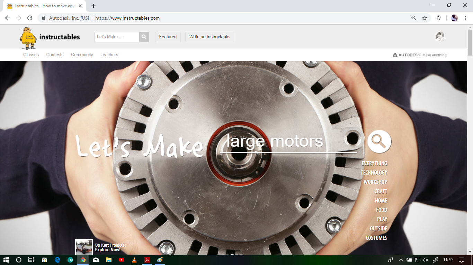473x265 pixels.
Task: Click the large round search magnifier icon
Action: [379, 141]
